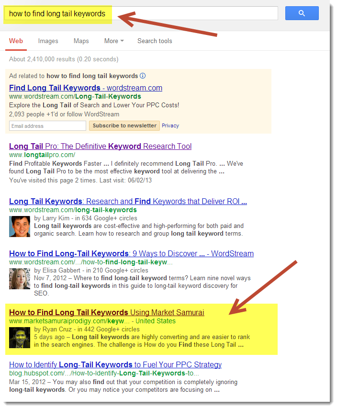337x409 pixels.
Task: Click marketsamuraiprodigy.com URL text
Action: coord(69,321)
